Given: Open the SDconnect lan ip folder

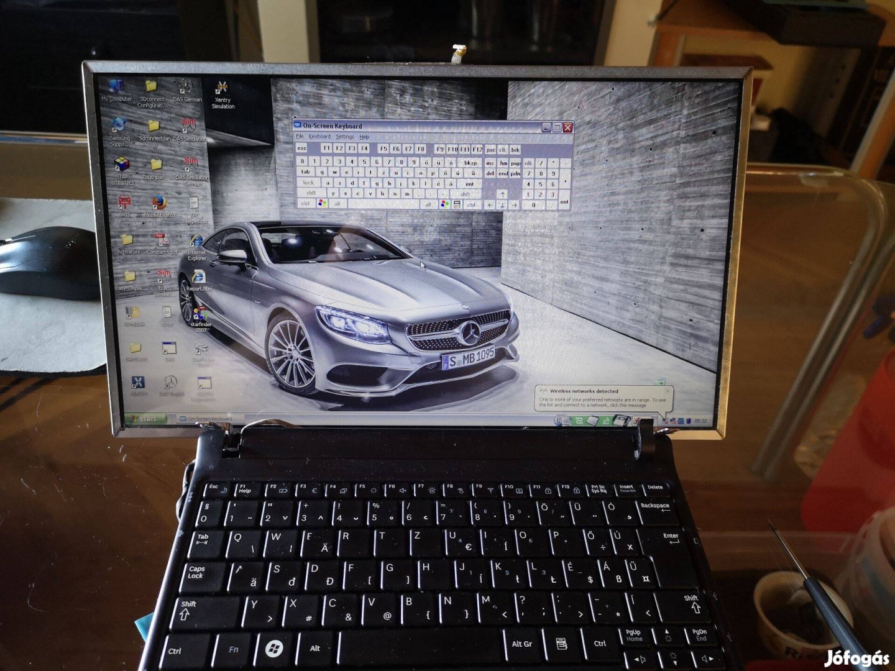Looking at the screenshot, I should [155, 132].
